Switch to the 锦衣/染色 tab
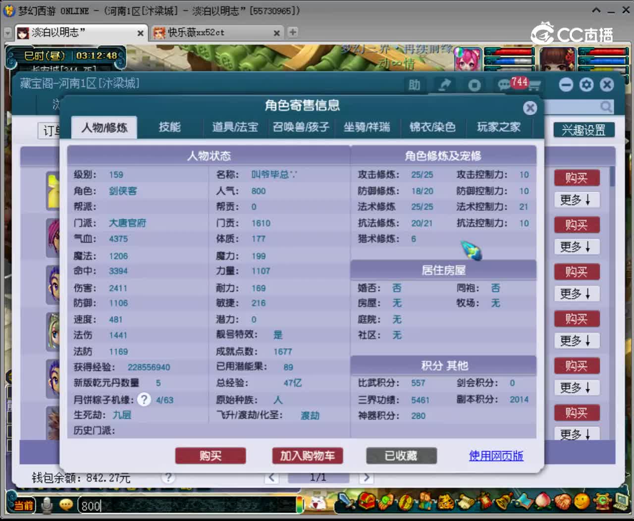Screen dimensions: 634x521 [432, 127]
